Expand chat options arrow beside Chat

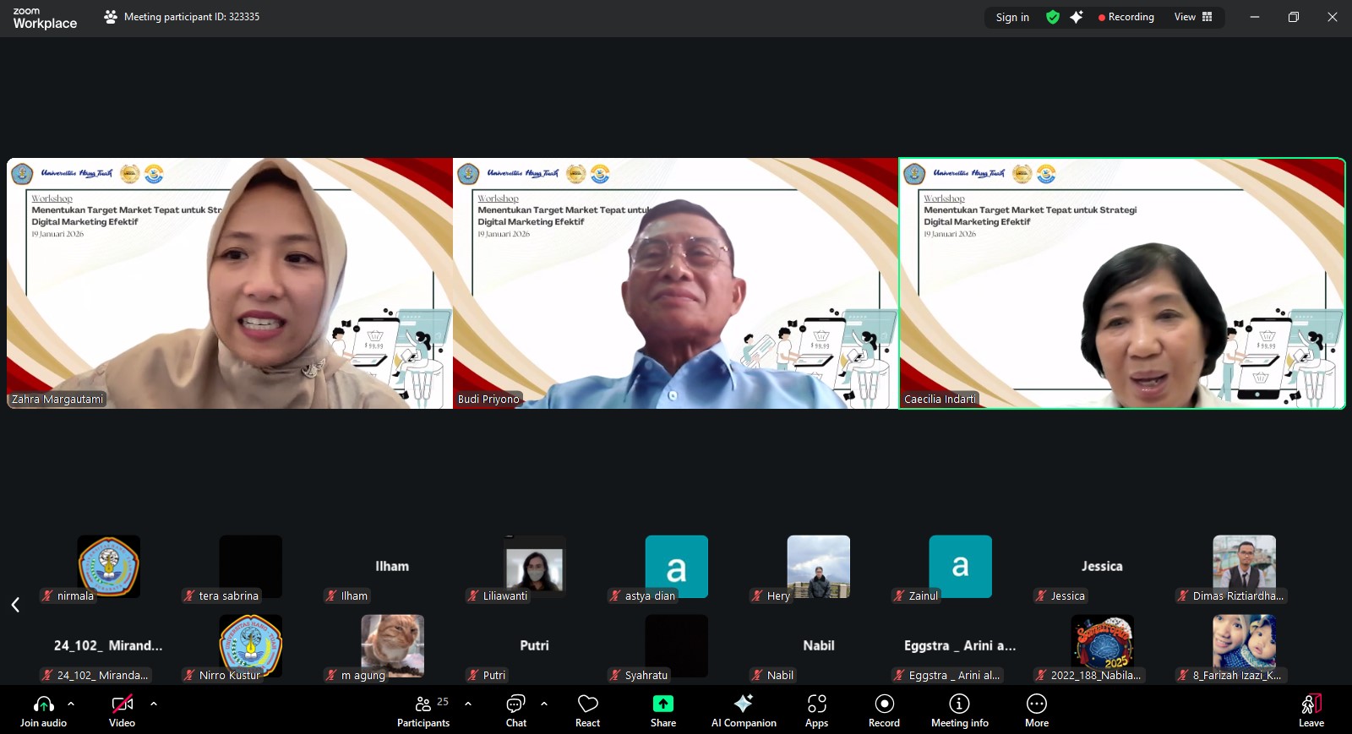coord(544,703)
